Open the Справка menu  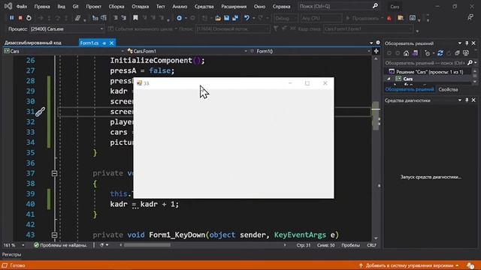281,7
